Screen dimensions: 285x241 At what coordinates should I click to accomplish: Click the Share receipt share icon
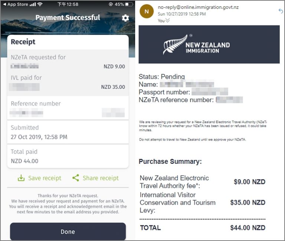[x=76, y=178]
